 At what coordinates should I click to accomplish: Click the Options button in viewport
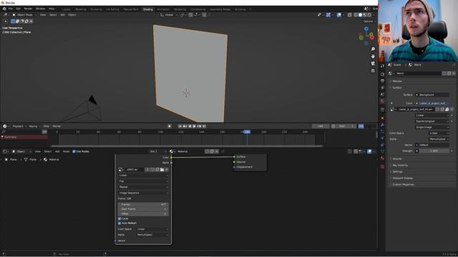(x=369, y=21)
